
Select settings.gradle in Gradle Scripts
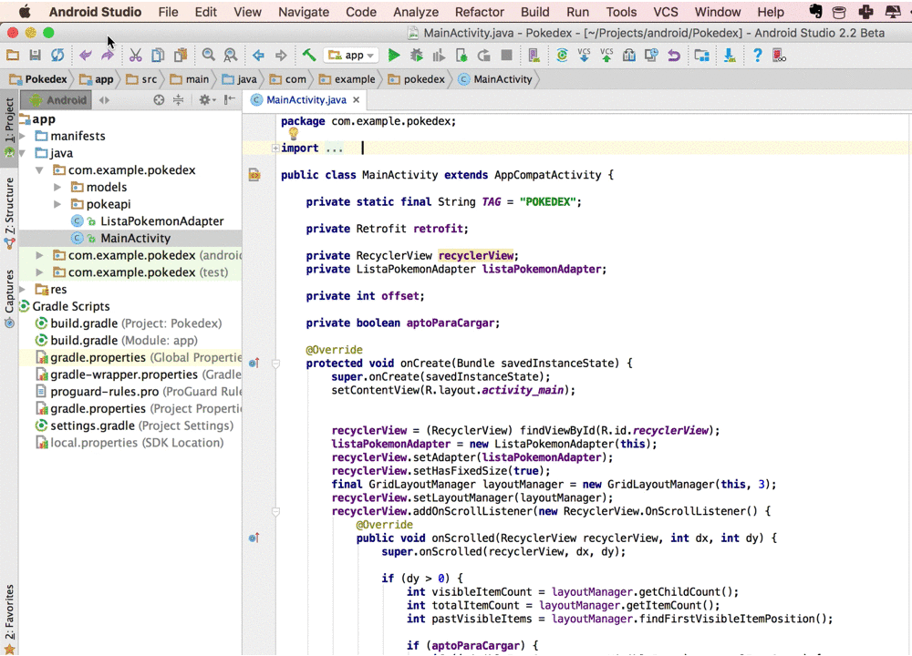pyautogui.click(x=134, y=425)
